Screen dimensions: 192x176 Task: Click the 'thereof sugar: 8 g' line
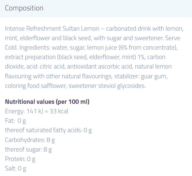28,149
